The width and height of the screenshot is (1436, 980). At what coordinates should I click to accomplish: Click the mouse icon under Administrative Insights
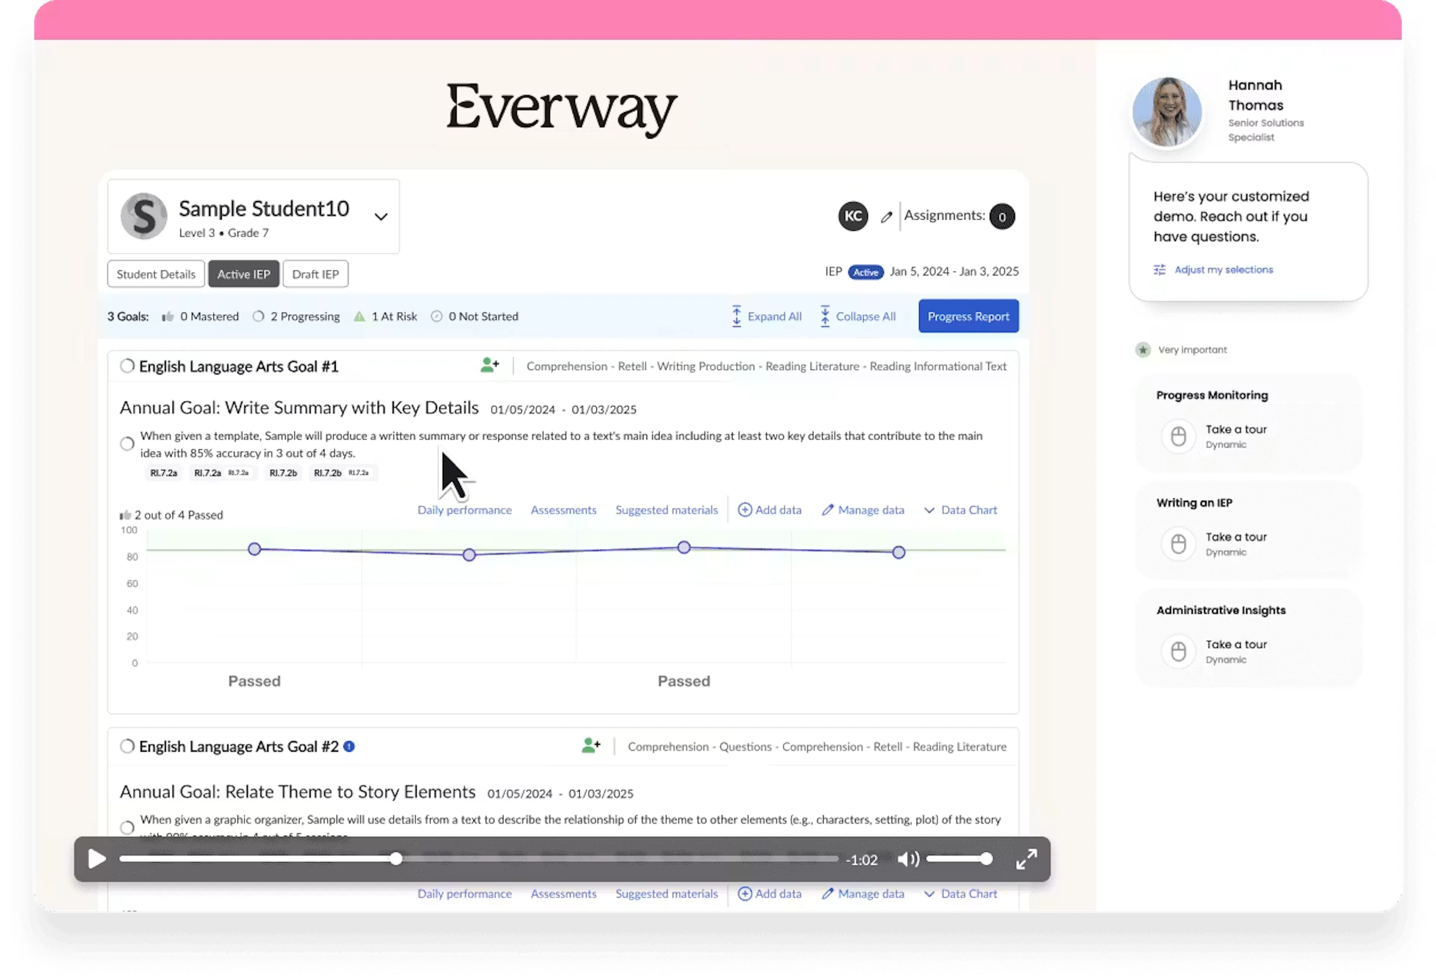(x=1178, y=651)
